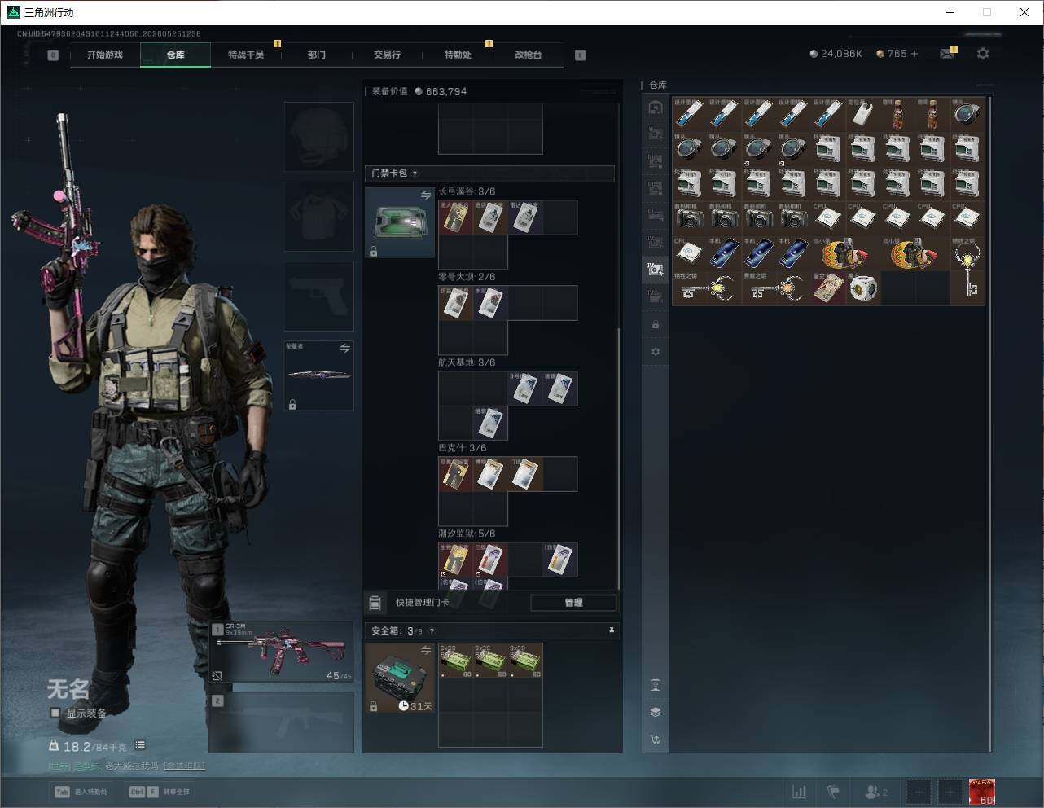Click the swap arrows on keycard bag
This screenshot has height=808, width=1044.
(426, 195)
